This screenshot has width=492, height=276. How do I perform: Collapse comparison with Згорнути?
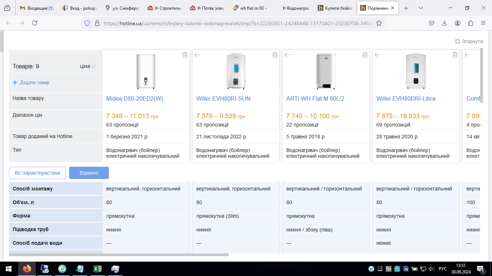[469, 41]
